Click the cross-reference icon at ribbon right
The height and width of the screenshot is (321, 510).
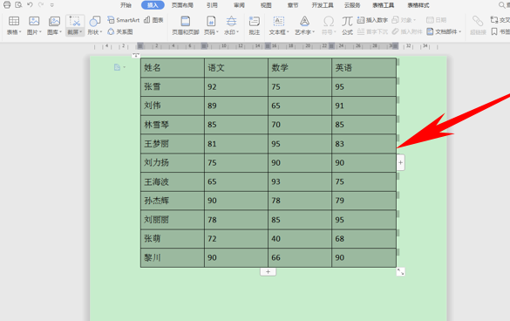(494, 20)
